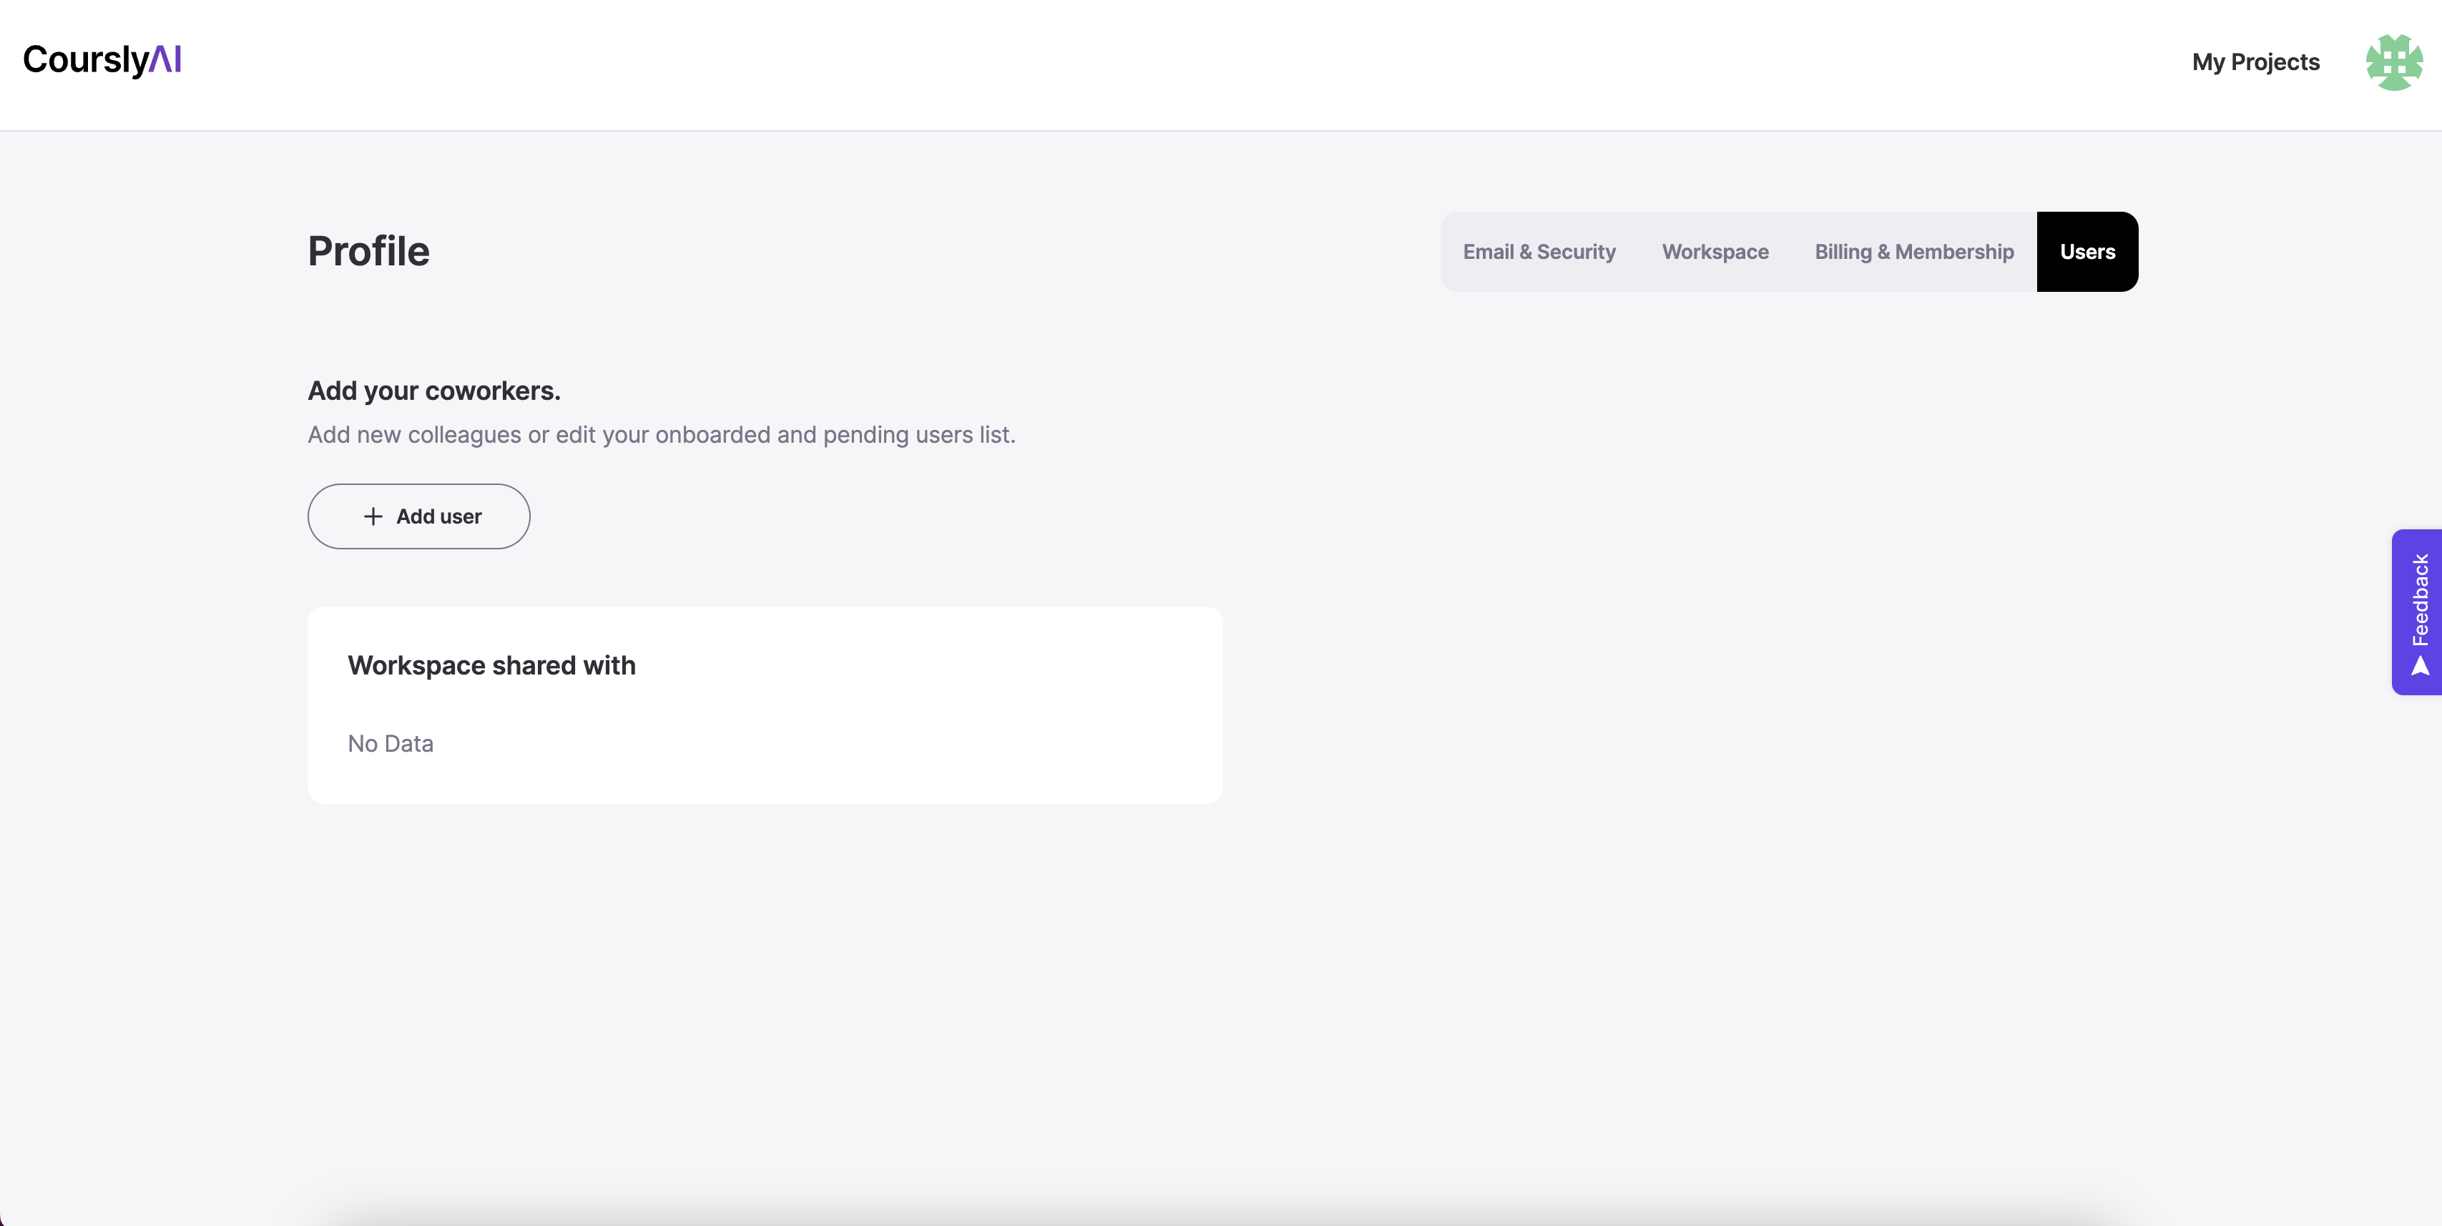
Task: Open the Workspace tab
Action: point(1715,252)
